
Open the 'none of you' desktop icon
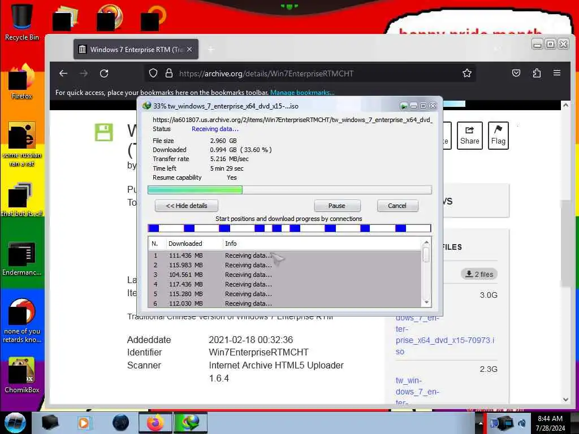pyautogui.click(x=22, y=321)
